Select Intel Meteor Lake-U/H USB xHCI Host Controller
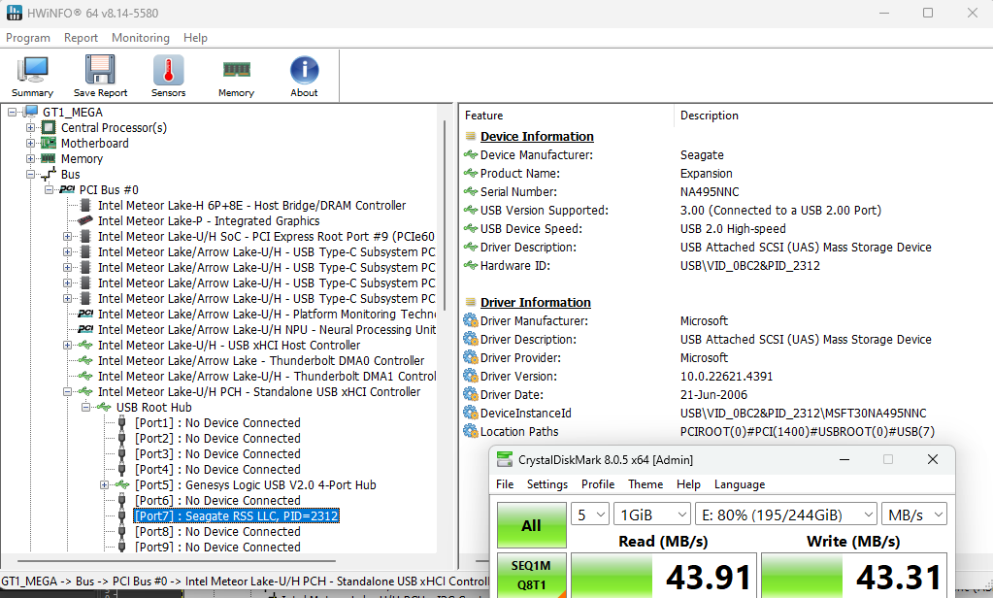993x598 pixels. tap(229, 346)
